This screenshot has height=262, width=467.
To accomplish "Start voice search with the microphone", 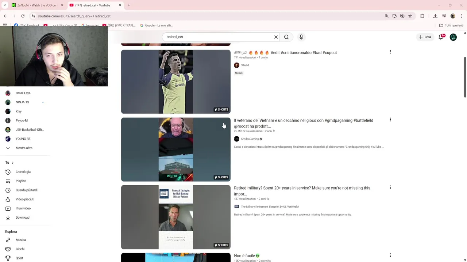I will point(301,37).
